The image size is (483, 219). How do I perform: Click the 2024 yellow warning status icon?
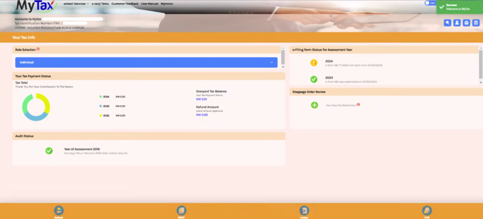tap(314, 63)
